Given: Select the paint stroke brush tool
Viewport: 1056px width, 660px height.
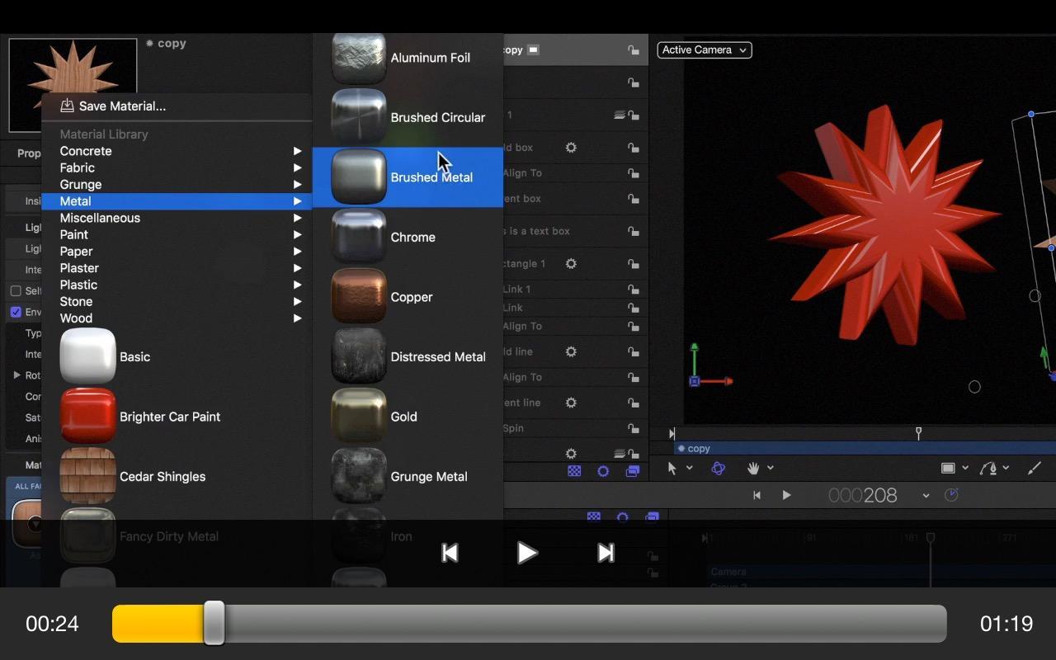Looking at the screenshot, I should (x=1035, y=469).
